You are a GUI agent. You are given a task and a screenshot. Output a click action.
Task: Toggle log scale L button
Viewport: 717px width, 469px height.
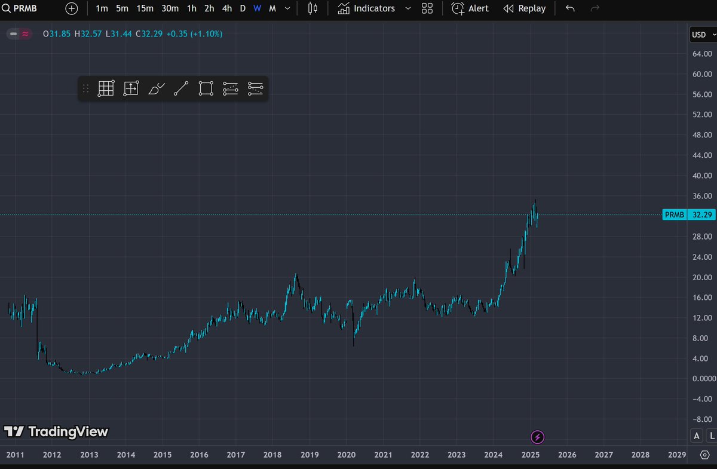713,436
